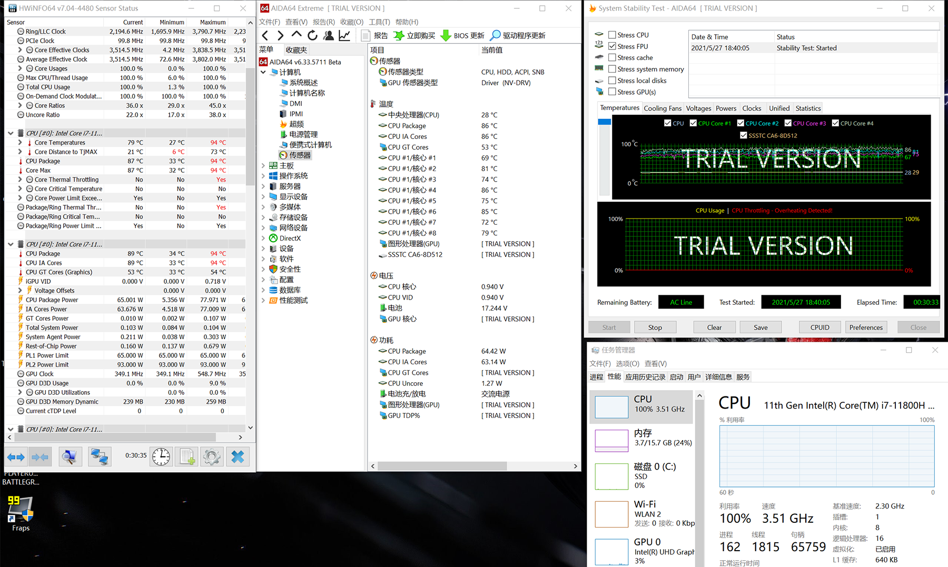Toggle CPU Core #1 graph checkbox
Screen dimensions: 948x567
[x=693, y=123]
